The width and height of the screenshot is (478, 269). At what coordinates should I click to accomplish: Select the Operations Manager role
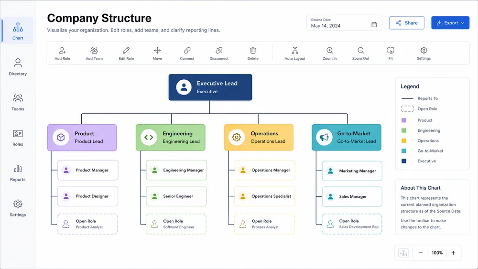(265, 170)
